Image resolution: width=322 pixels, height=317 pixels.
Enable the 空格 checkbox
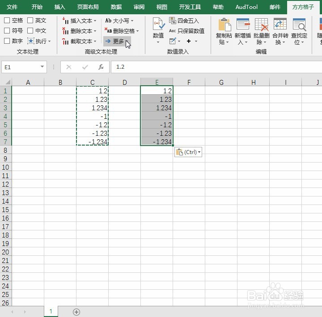click(7, 20)
